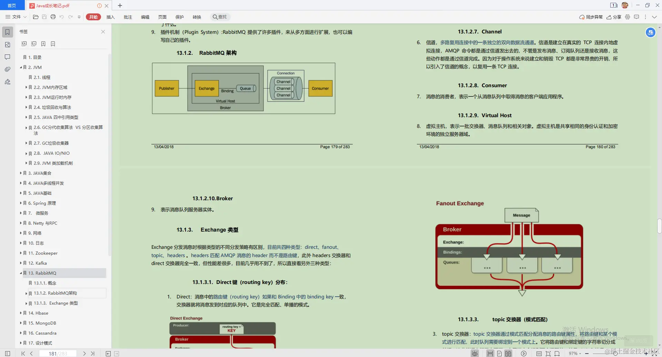Screen dimensions: 662x357
Task: Open the zoom percentage 97% dropdown
Action: click(575, 354)
